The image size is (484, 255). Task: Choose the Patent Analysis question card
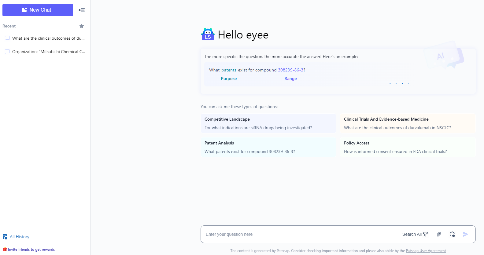[268, 147]
